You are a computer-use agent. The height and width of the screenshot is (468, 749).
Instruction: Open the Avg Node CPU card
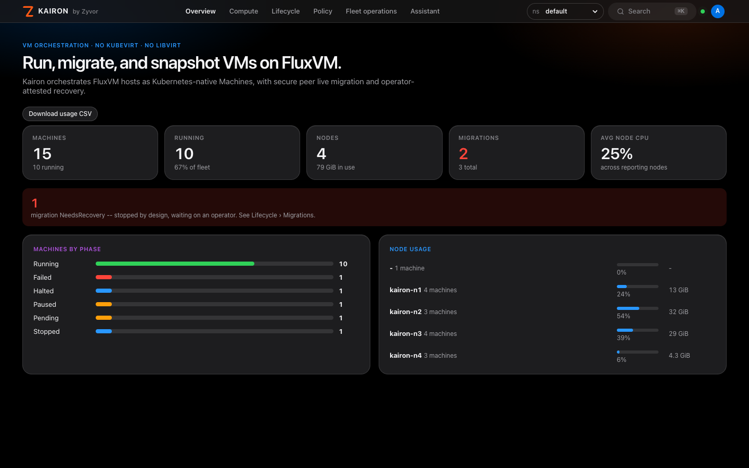click(658, 153)
